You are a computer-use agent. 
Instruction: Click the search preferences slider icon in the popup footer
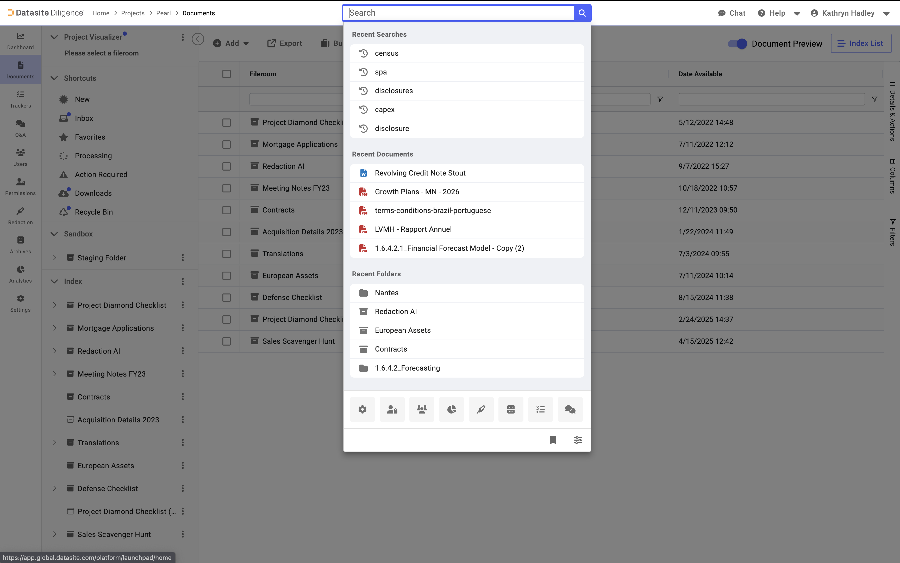pyautogui.click(x=578, y=440)
